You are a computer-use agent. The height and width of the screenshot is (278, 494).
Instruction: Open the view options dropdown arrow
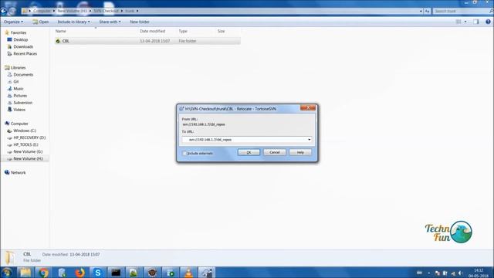tap(465, 22)
